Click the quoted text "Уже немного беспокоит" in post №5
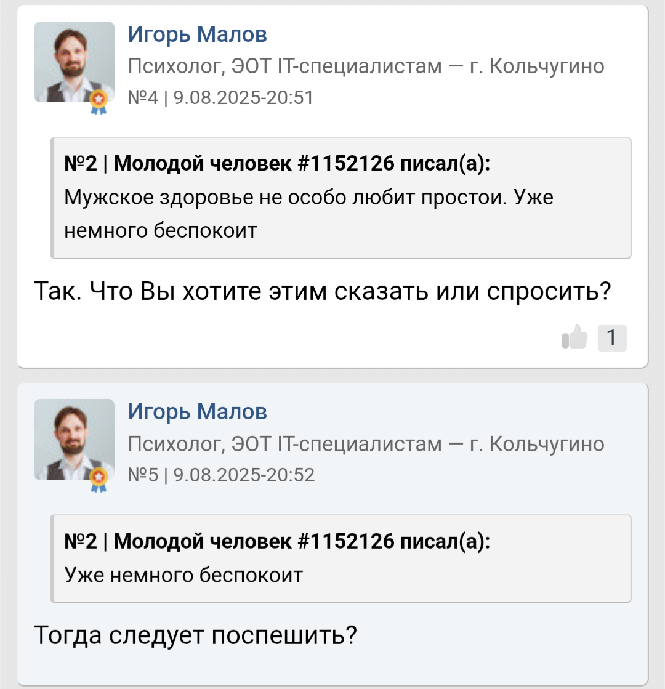This screenshot has height=689, width=665. coord(184,575)
